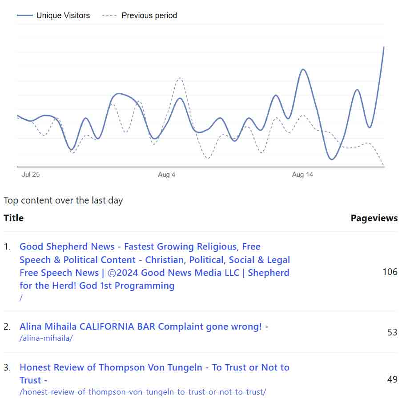This screenshot has height=399, width=402.
Task: Toggle the Previous period legend label
Action: 149,16
